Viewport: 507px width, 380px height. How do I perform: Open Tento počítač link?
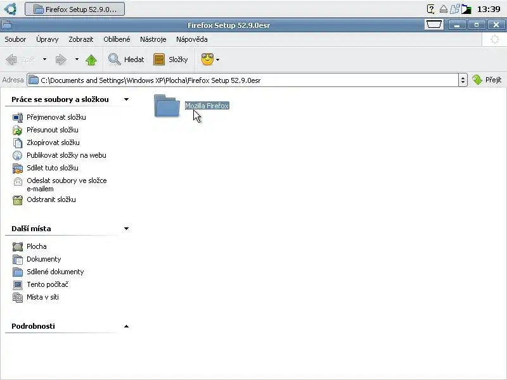[x=48, y=284]
